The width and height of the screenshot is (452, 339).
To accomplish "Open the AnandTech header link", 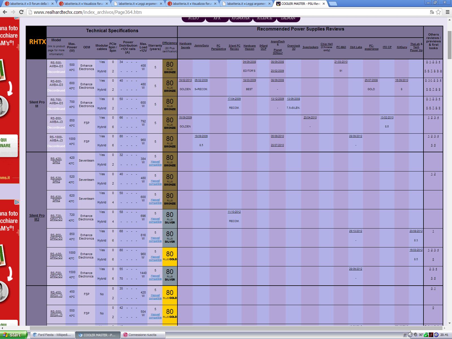I will (278, 42).
